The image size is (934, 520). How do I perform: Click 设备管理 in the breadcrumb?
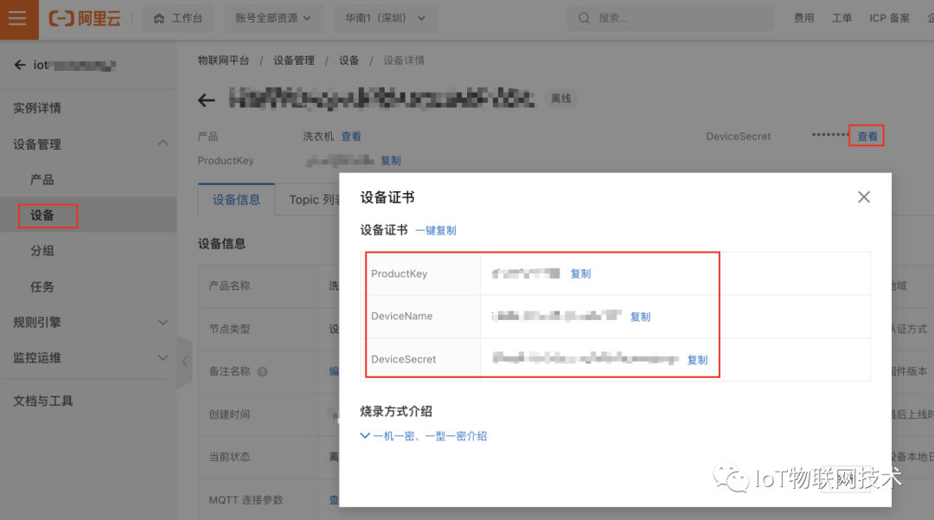(x=294, y=61)
